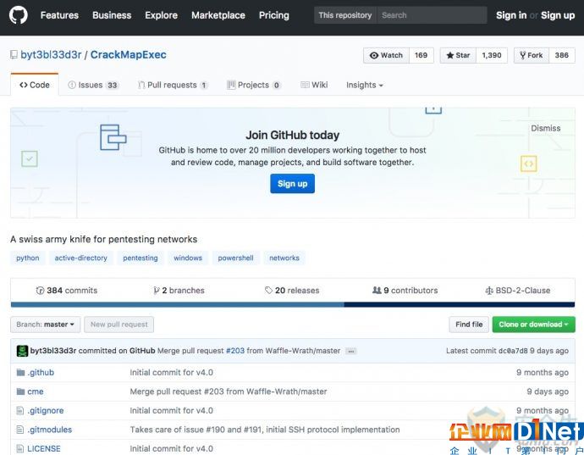Viewport: 584px width, 455px height.
Task: Star the repository
Action: [x=458, y=55]
